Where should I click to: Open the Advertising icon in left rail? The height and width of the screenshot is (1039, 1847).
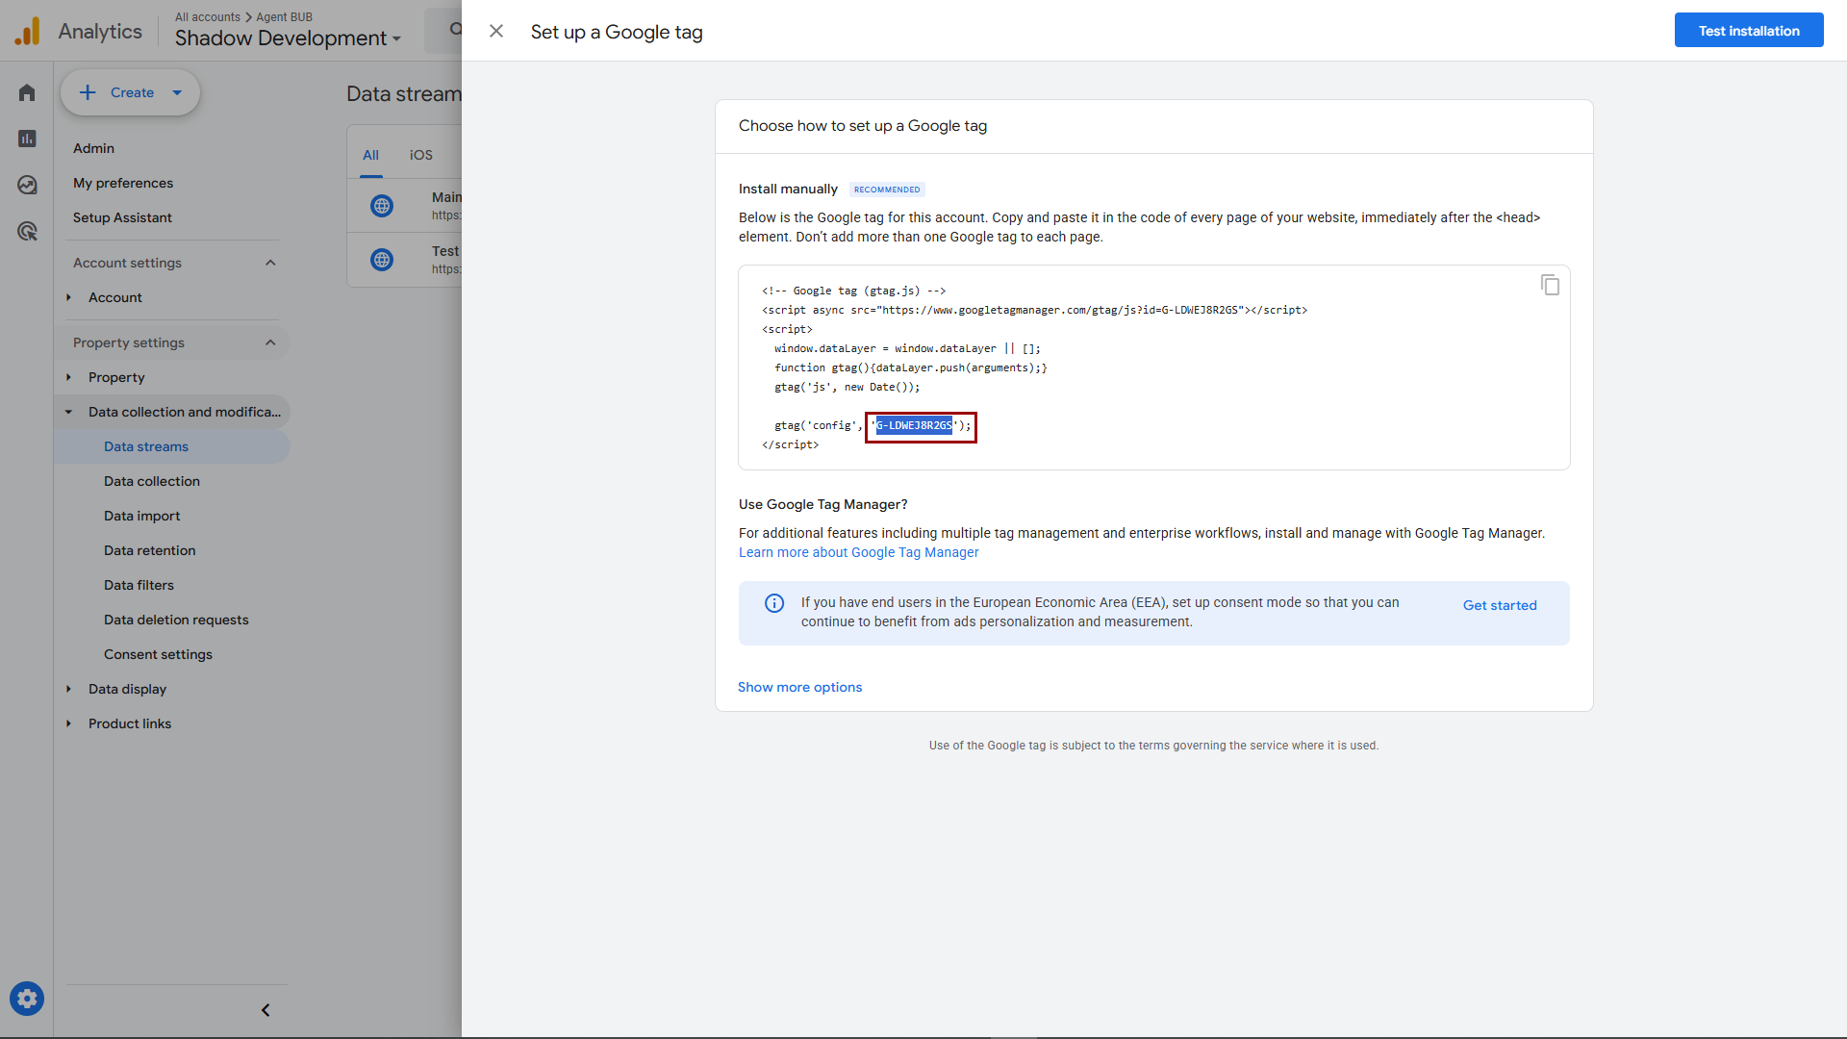click(27, 231)
